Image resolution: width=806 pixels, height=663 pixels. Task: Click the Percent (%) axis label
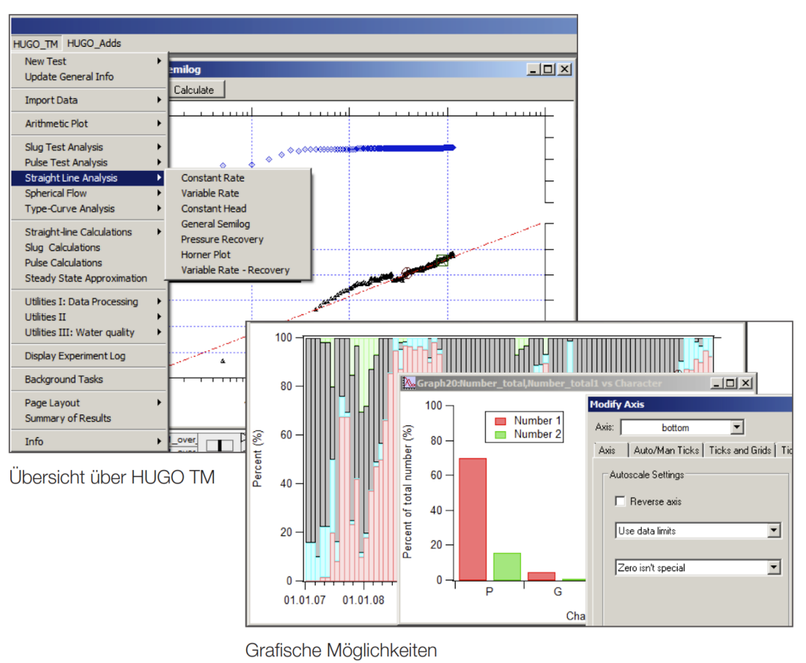click(x=257, y=459)
